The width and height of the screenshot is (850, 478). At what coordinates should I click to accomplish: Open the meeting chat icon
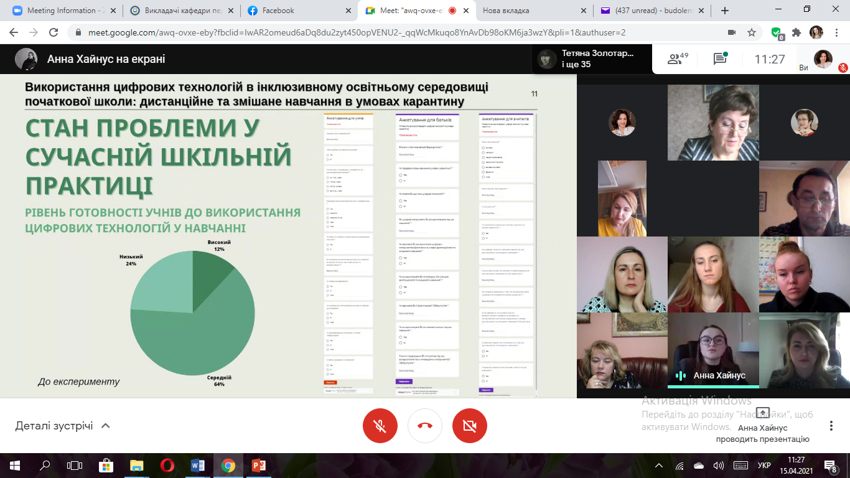720,59
